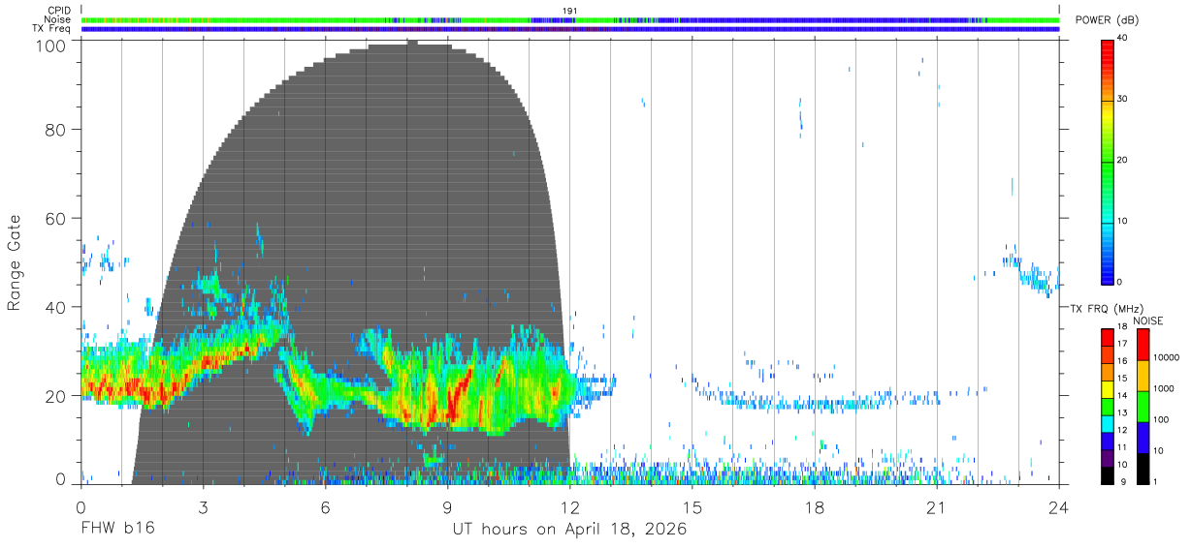Click the noise time-series color strip
The height and width of the screenshot is (549, 1191).
(570, 19)
